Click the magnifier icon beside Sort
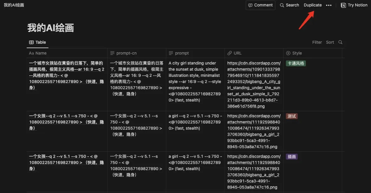This screenshot has width=371, height=193. [x=340, y=42]
